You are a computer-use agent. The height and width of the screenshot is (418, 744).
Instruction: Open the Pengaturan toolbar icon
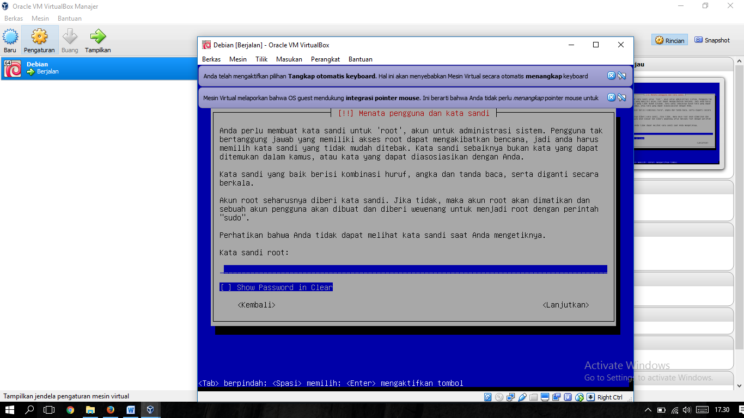point(39,39)
